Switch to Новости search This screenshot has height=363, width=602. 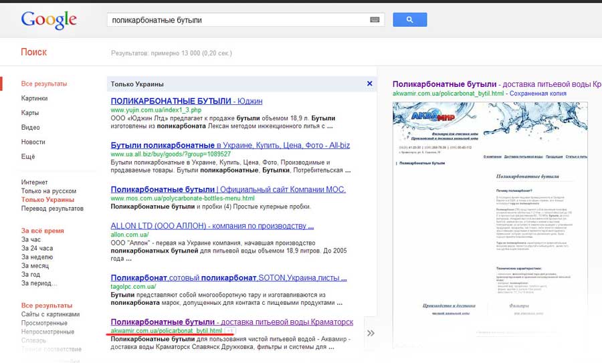tap(33, 142)
